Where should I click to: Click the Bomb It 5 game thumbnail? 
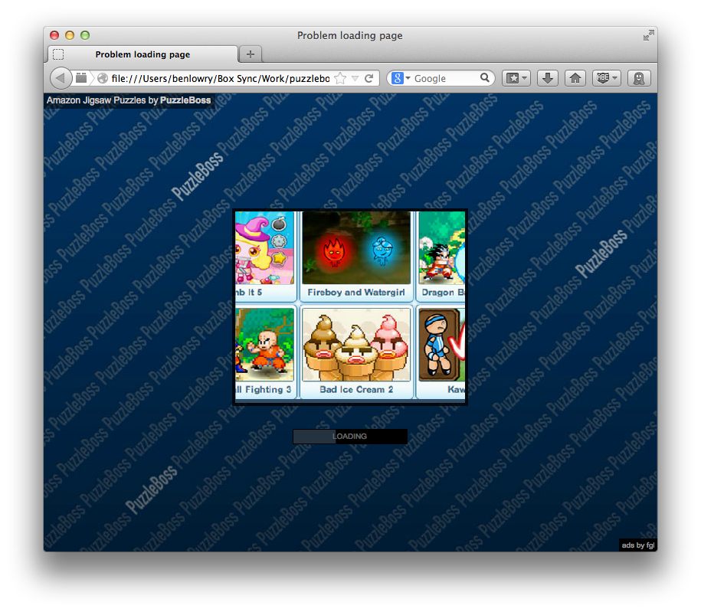(x=264, y=247)
